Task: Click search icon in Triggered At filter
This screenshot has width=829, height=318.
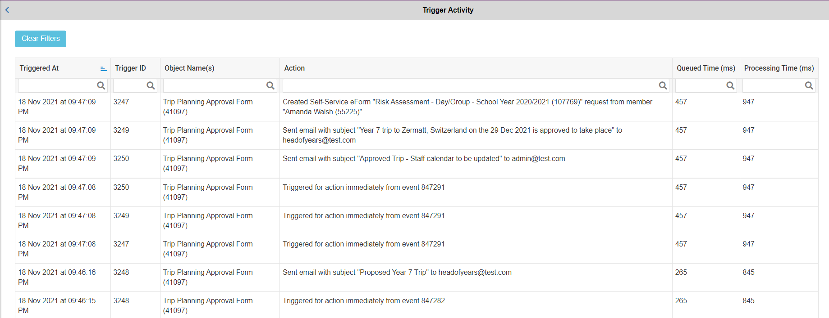Action: (101, 85)
